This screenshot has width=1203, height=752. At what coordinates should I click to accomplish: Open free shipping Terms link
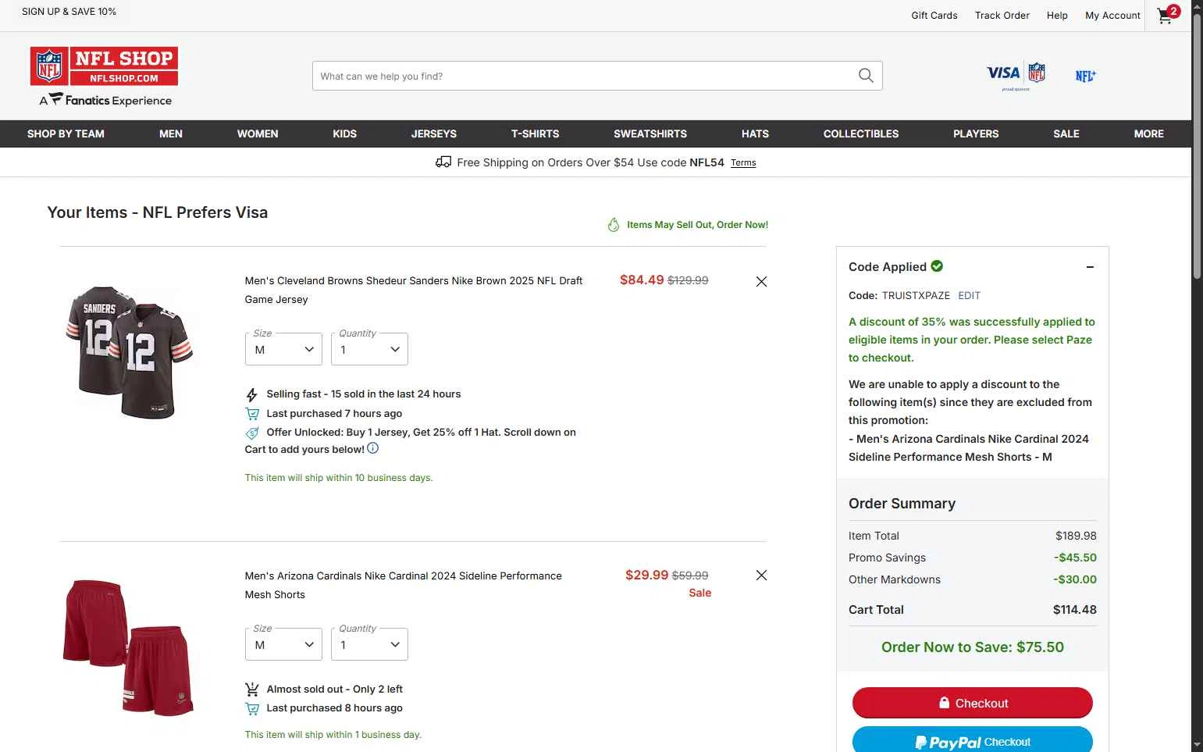pos(743,163)
